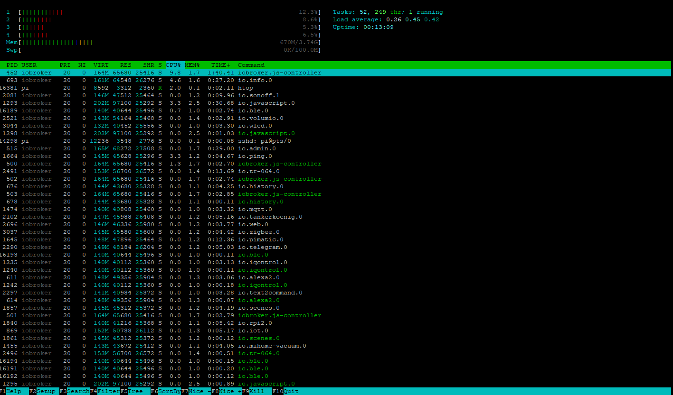Click the Command column header

pyautogui.click(x=251, y=65)
